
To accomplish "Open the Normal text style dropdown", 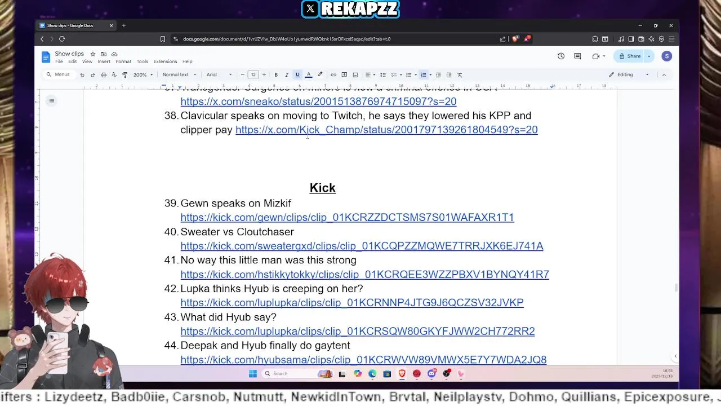I will 179,75.
